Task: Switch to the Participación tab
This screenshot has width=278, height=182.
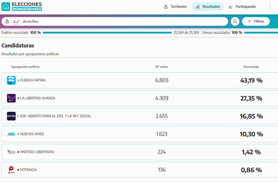Action: pyautogui.click(x=242, y=7)
